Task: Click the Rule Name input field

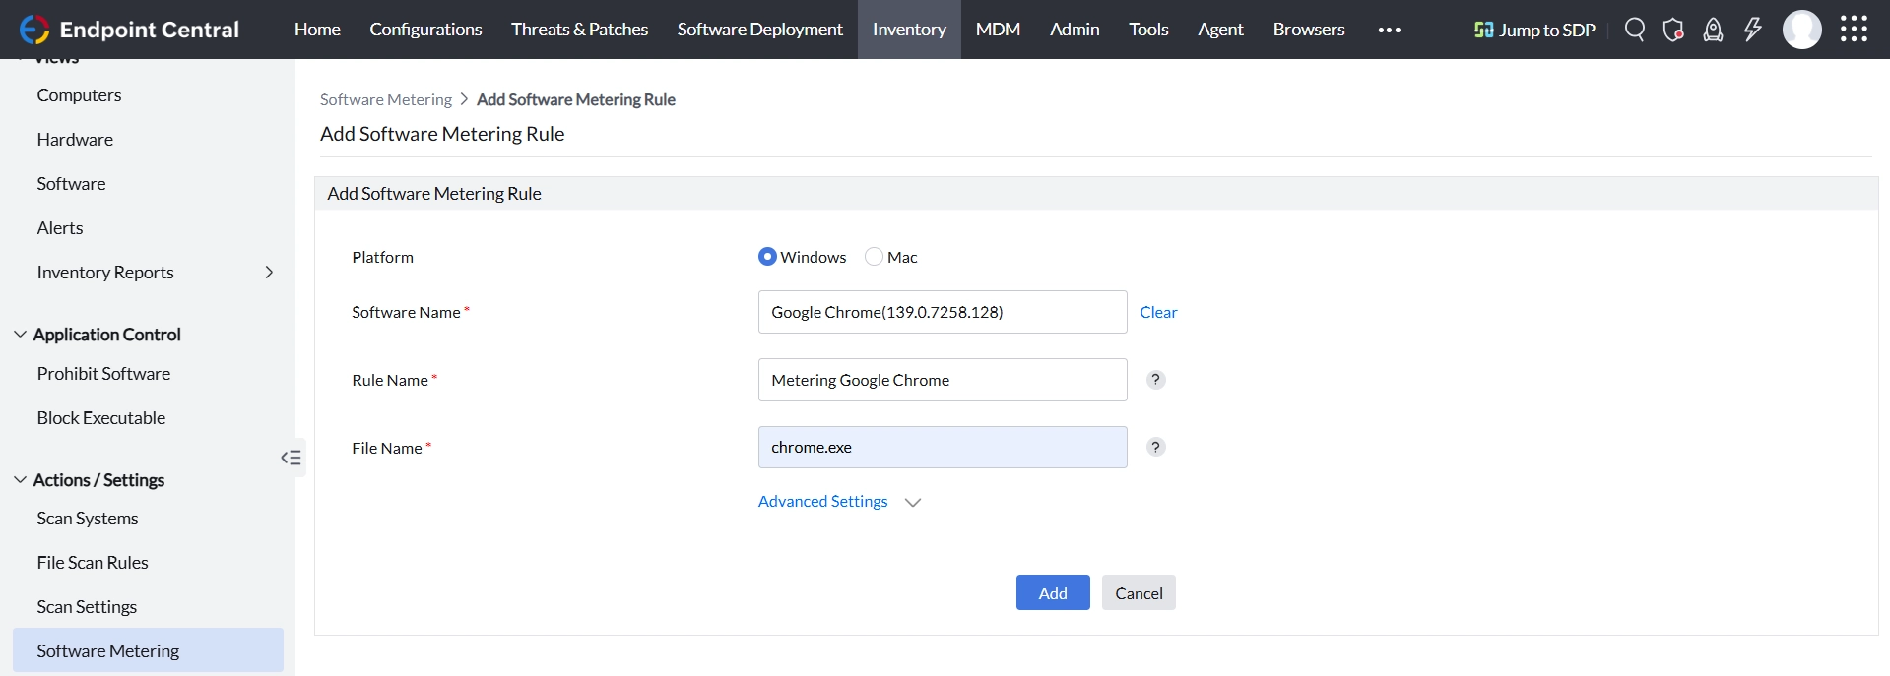Action: (x=943, y=380)
